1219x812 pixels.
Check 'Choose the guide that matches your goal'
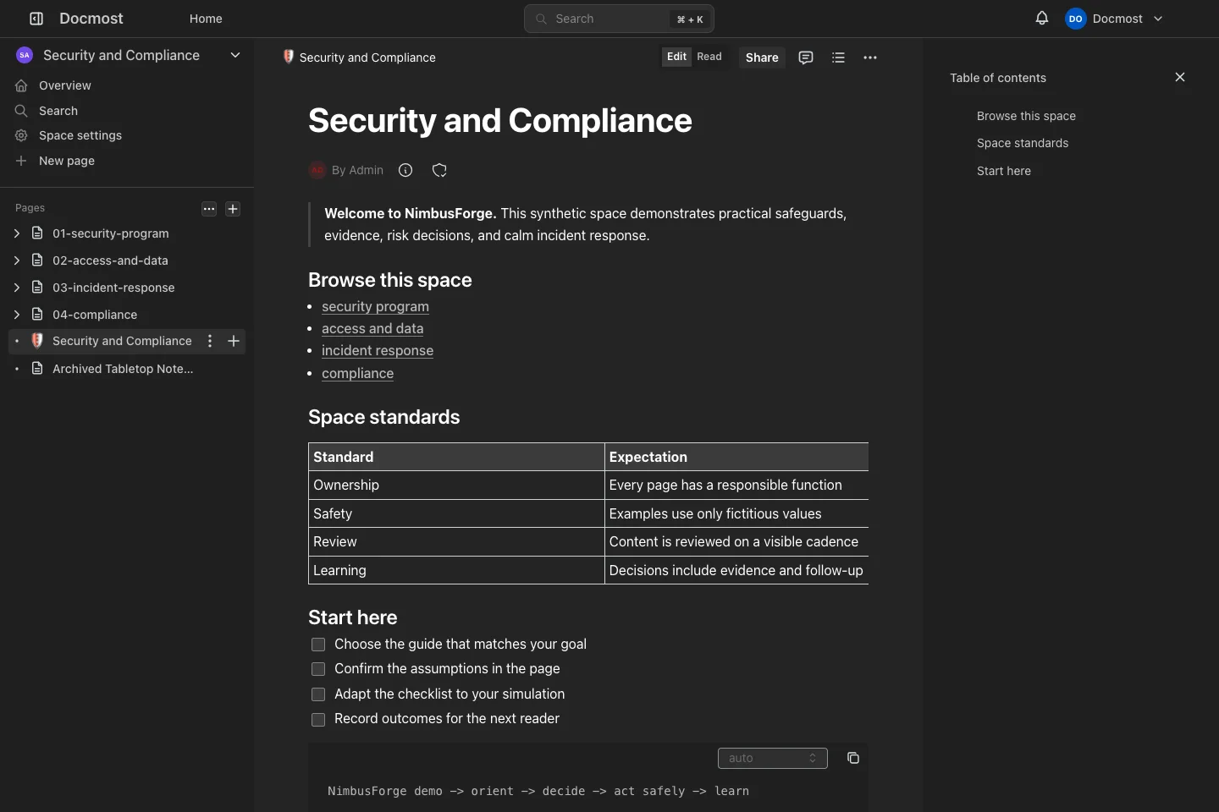(318, 645)
